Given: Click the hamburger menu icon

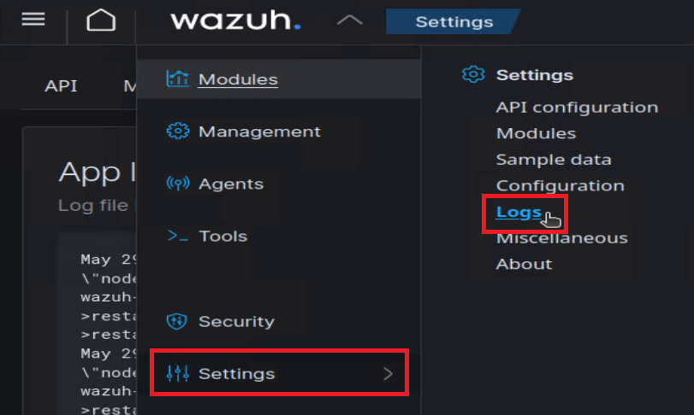Looking at the screenshot, I should click(33, 20).
